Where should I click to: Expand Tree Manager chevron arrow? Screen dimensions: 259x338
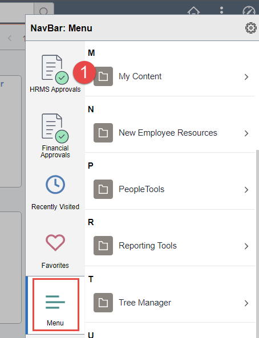[246, 303]
